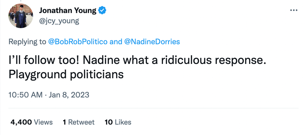
Task: Click the blue verified badge
Action: coord(103,11)
